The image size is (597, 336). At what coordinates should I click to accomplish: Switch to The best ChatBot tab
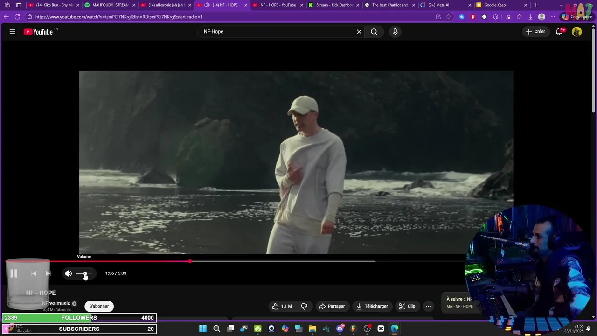coord(389,5)
